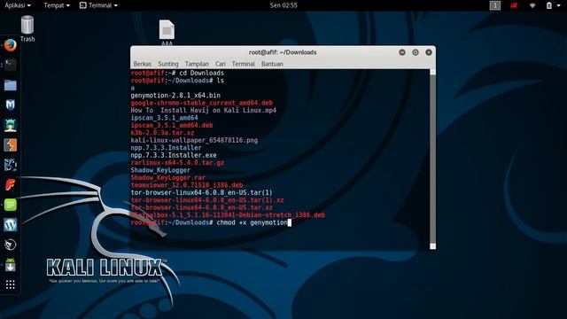Launch Firefox from the dock
This screenshot has width=567, height=319.
10,45
